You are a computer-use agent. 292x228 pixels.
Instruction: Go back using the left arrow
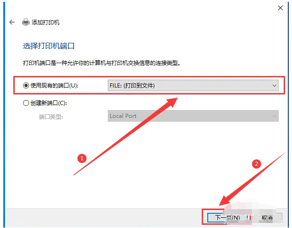pyautogui.click(x=12, y=22)
